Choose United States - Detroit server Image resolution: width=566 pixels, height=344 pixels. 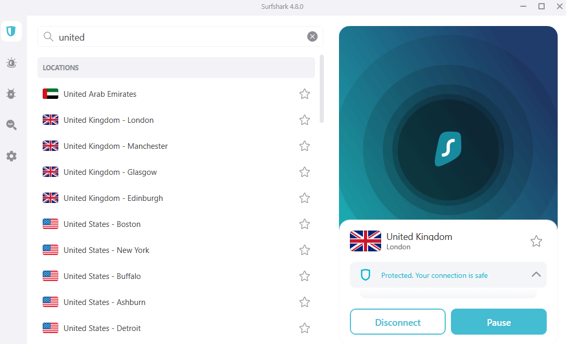tap(176, 328)
